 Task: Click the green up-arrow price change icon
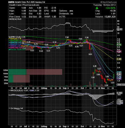(97, 8)
